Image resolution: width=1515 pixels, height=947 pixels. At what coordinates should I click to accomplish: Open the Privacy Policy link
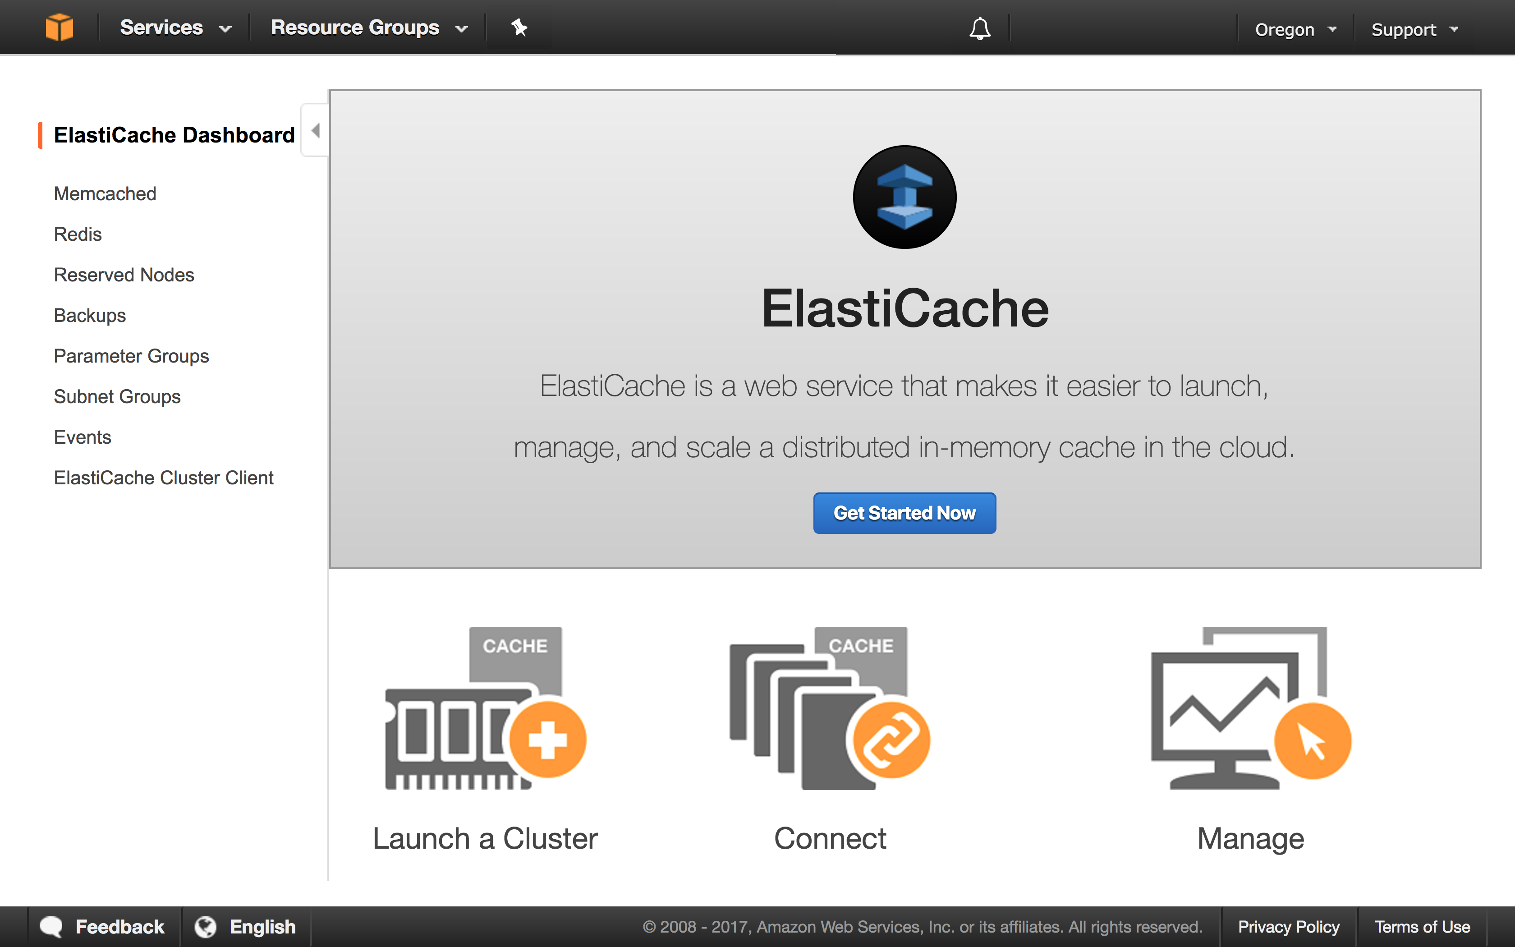coord(1288,927)
